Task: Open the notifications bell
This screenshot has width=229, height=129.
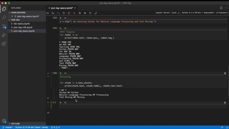Action: click(227, 127)
